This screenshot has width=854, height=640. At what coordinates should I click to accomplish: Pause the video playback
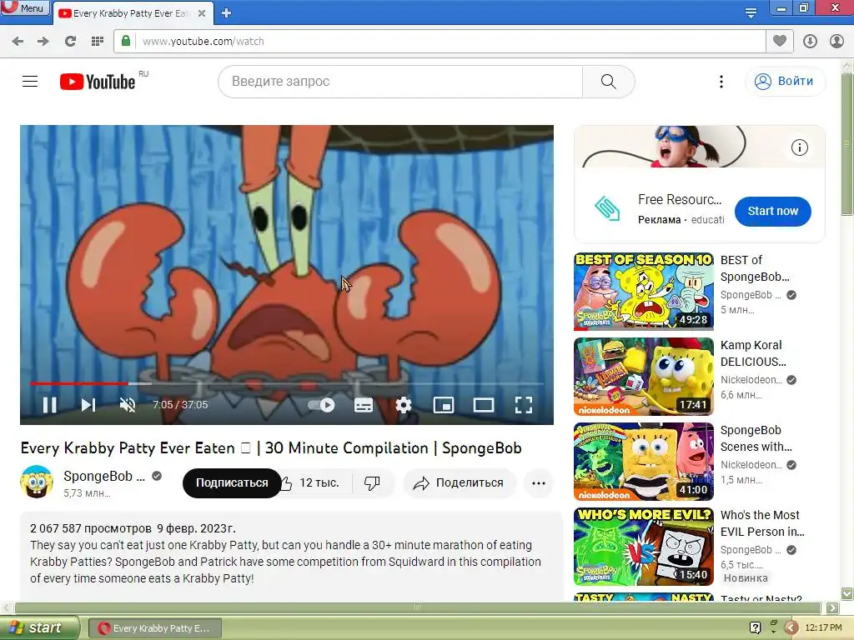tap(49, 405)
